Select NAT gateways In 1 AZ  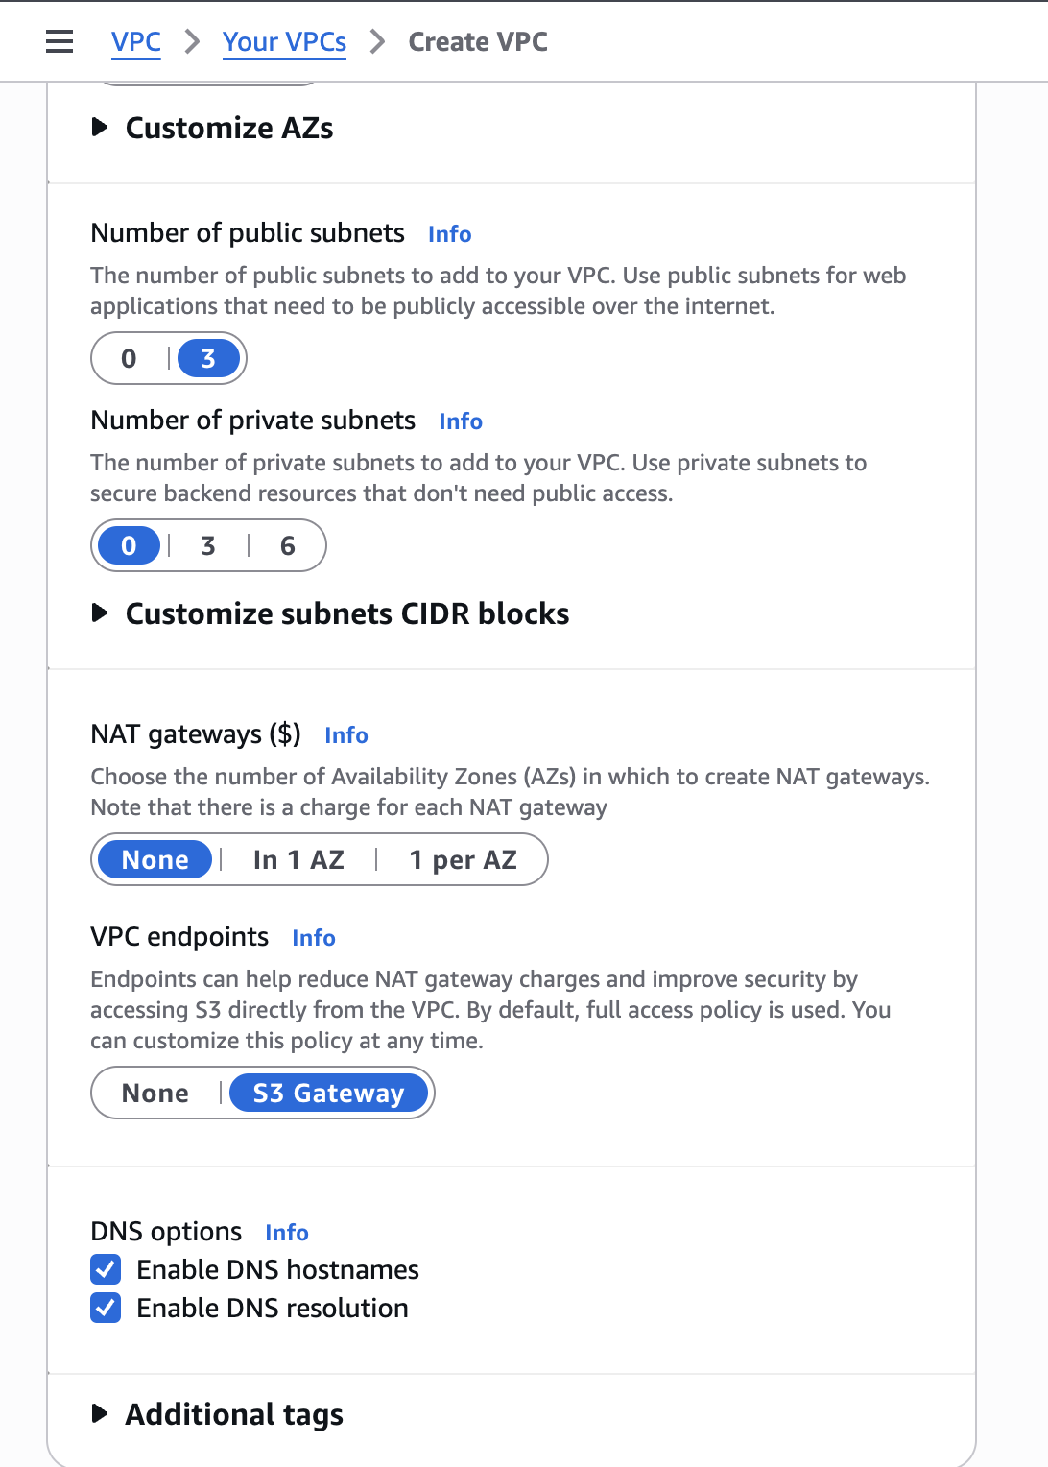298,860
